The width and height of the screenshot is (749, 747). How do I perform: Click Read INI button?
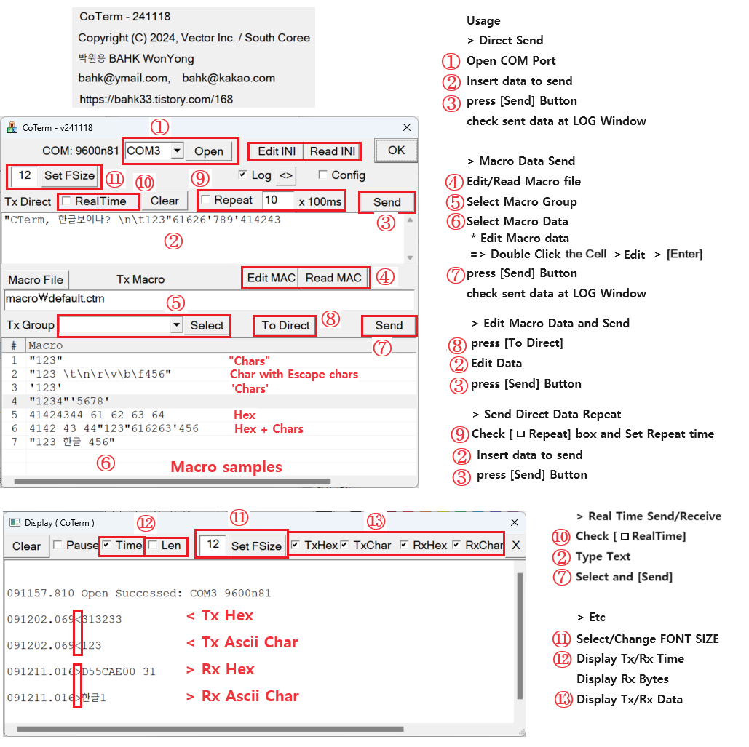[x=333, y=151]
